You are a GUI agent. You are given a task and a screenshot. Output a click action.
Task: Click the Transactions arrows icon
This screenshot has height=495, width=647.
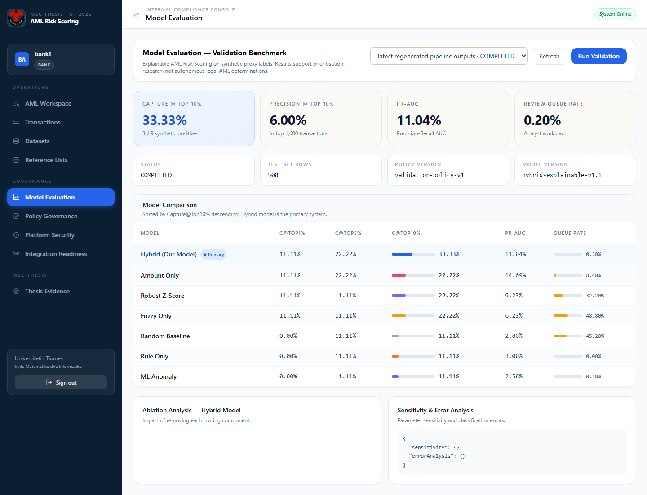16,122
